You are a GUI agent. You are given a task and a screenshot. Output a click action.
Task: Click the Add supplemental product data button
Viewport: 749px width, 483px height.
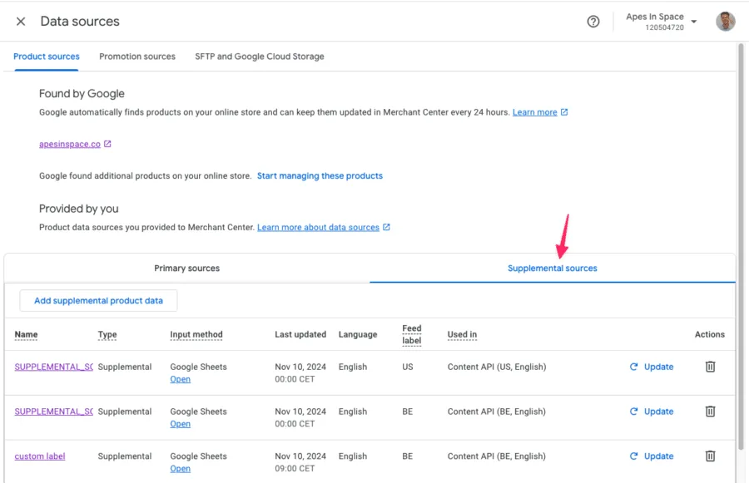coord(98,301)
